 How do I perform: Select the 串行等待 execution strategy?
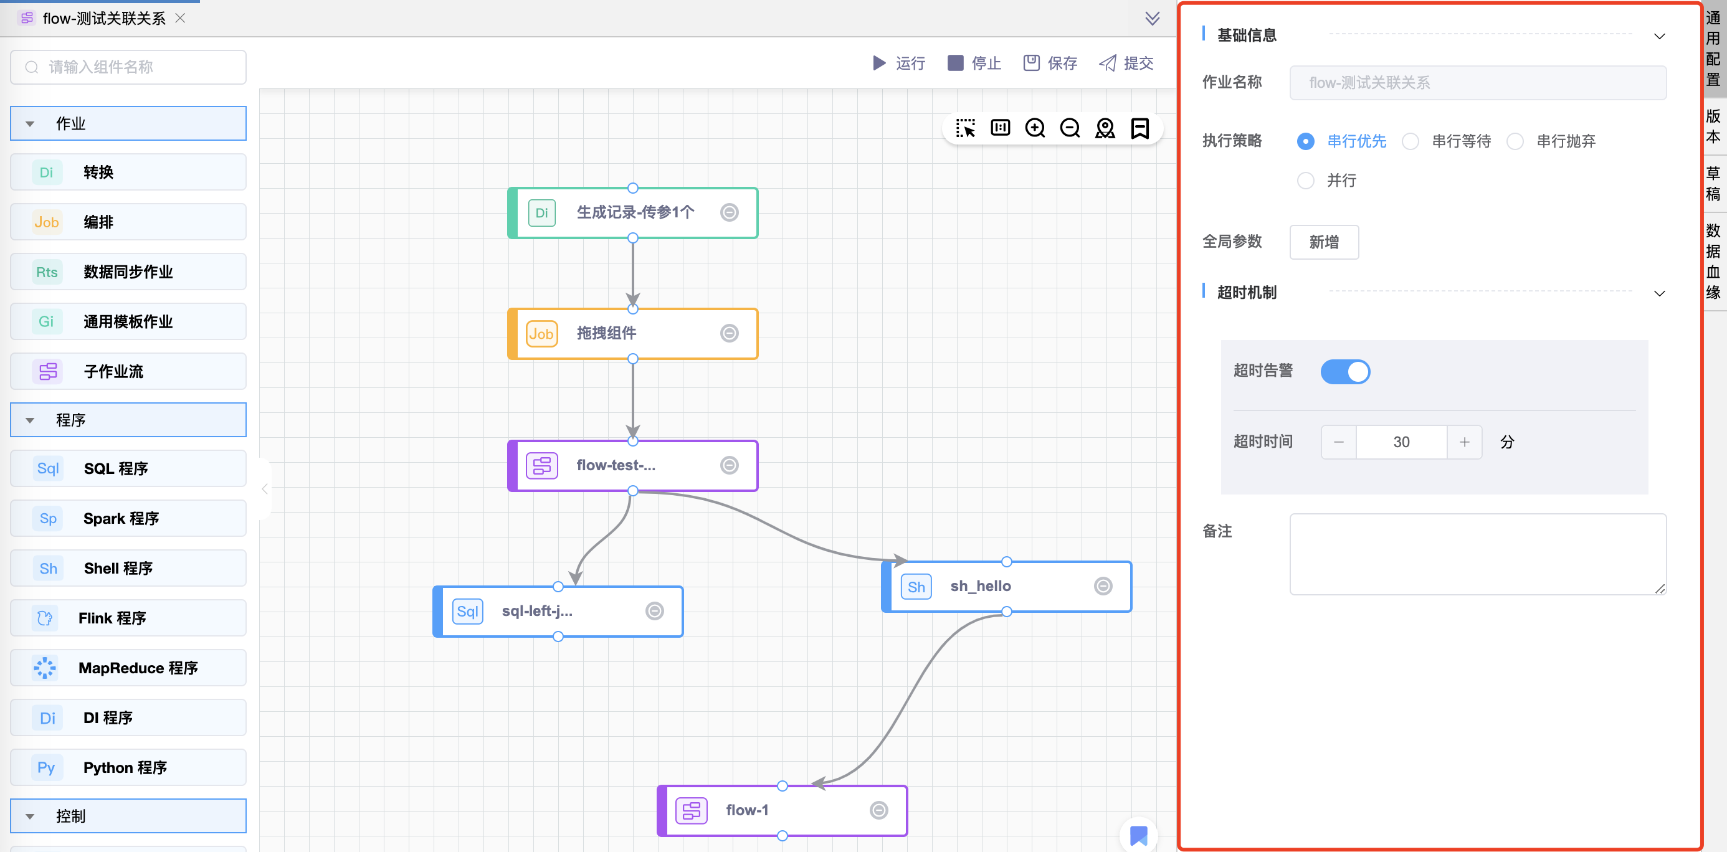pyautogui.click(x=1411, y=141)
